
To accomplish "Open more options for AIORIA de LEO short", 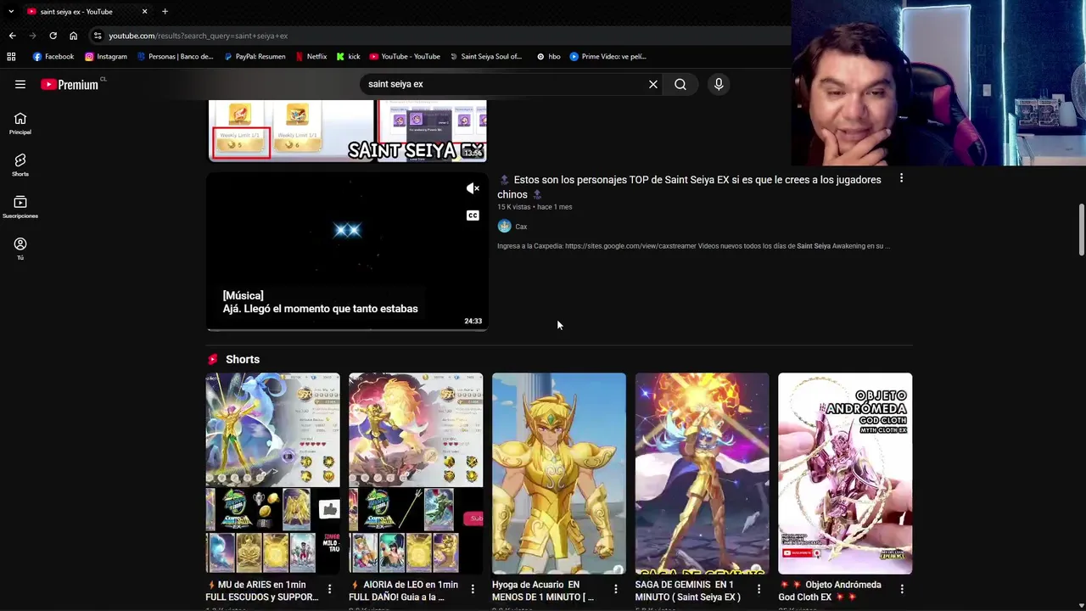I will coord(473,589).
